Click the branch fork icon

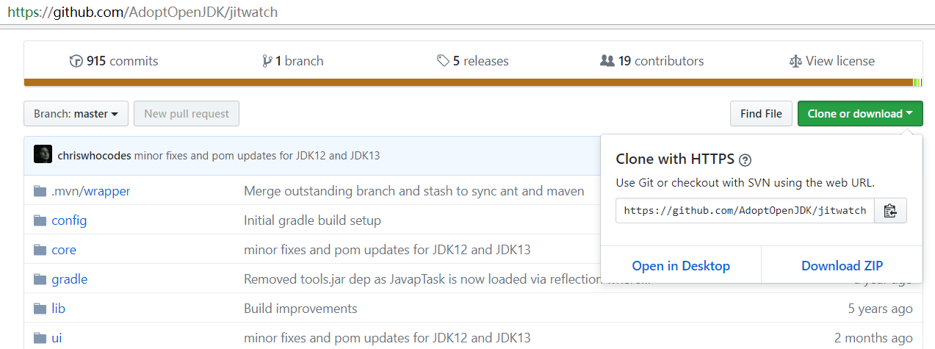pyautogui.click(x=267, y=61)
